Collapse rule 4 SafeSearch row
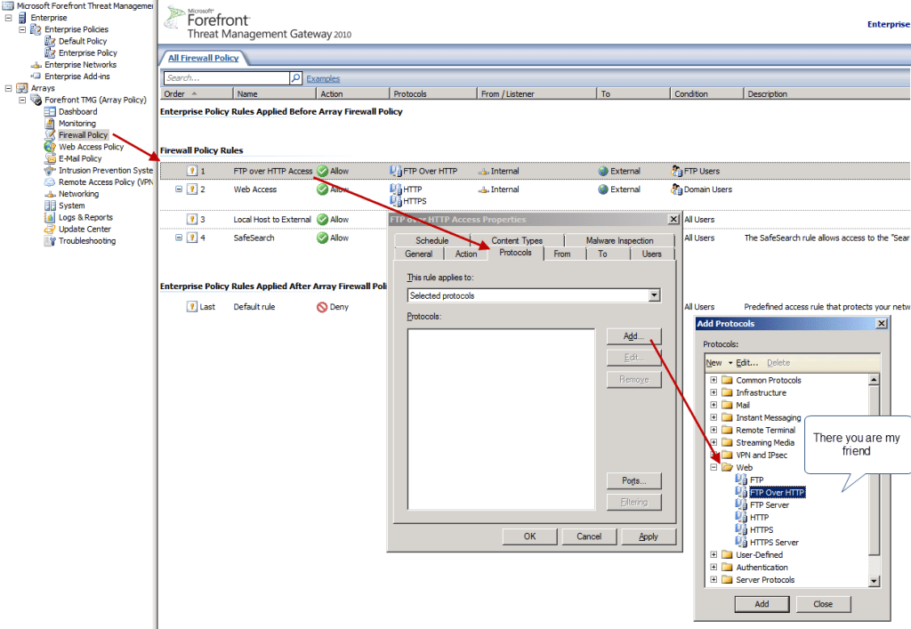Screen dimensions: 911x629 [179, 238]
